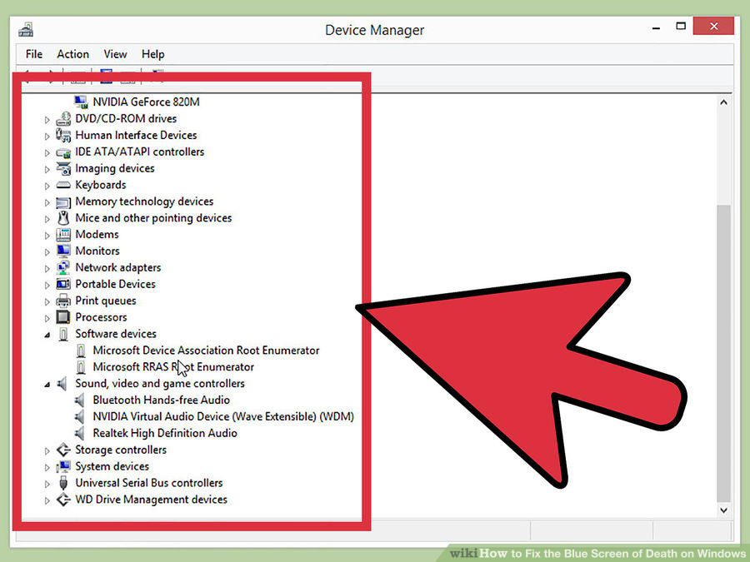Image resolution: width=750 pixels, height=562 pixels.
Task: Select the Imaging devices label
Action: point(115,168)
